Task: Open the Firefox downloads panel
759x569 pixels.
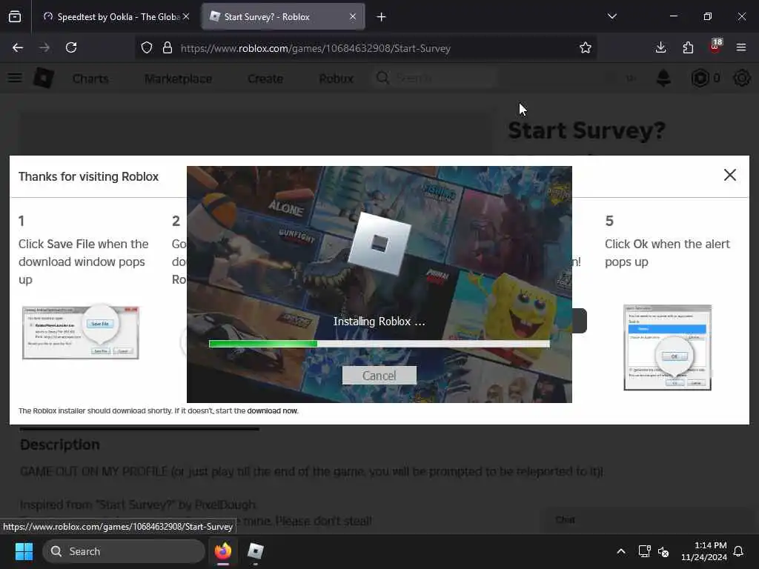Action: point(660,47)
